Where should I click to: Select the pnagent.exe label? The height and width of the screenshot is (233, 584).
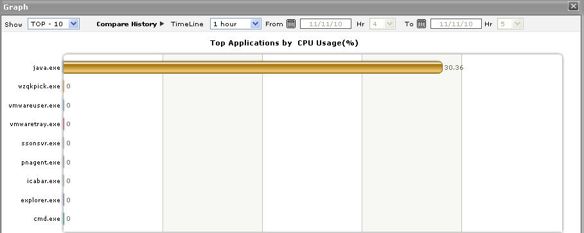coord(41,163)
